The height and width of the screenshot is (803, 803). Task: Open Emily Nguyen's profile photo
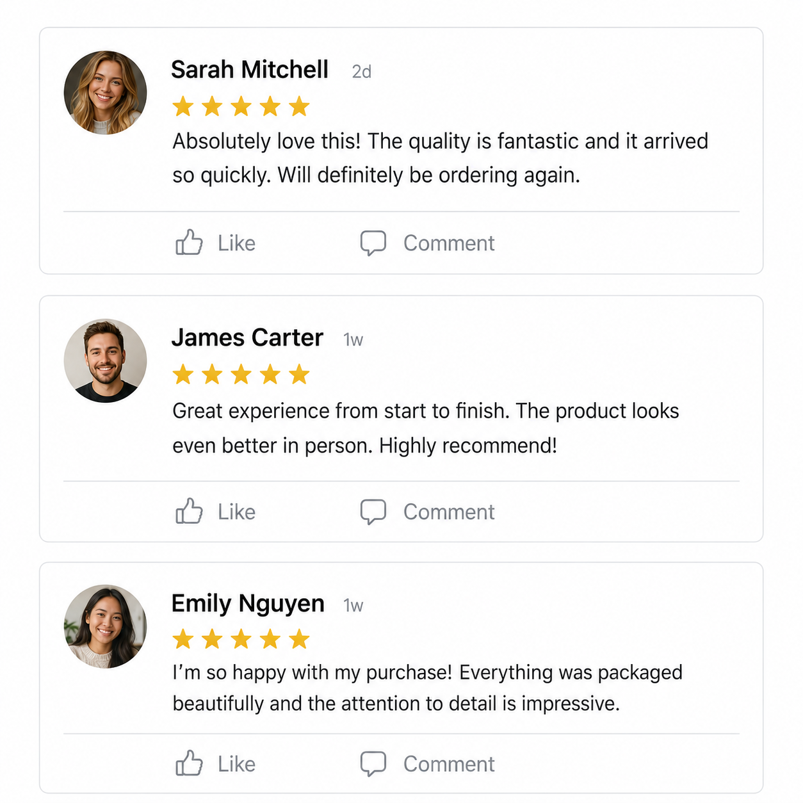(106, 626)
